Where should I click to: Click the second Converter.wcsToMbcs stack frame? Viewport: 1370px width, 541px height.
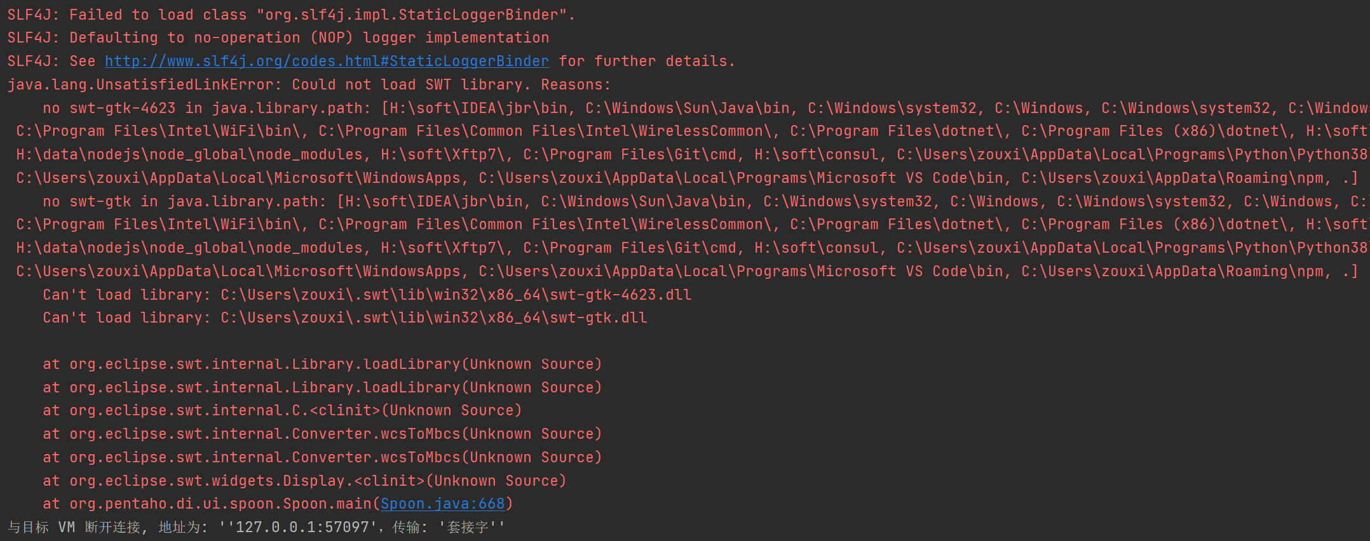tap(322, 457)
